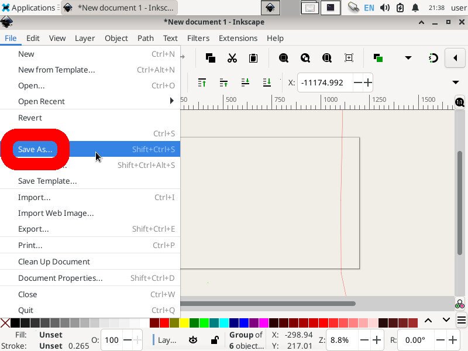
Task: Select New from the File menu
Action: point(90,54)
